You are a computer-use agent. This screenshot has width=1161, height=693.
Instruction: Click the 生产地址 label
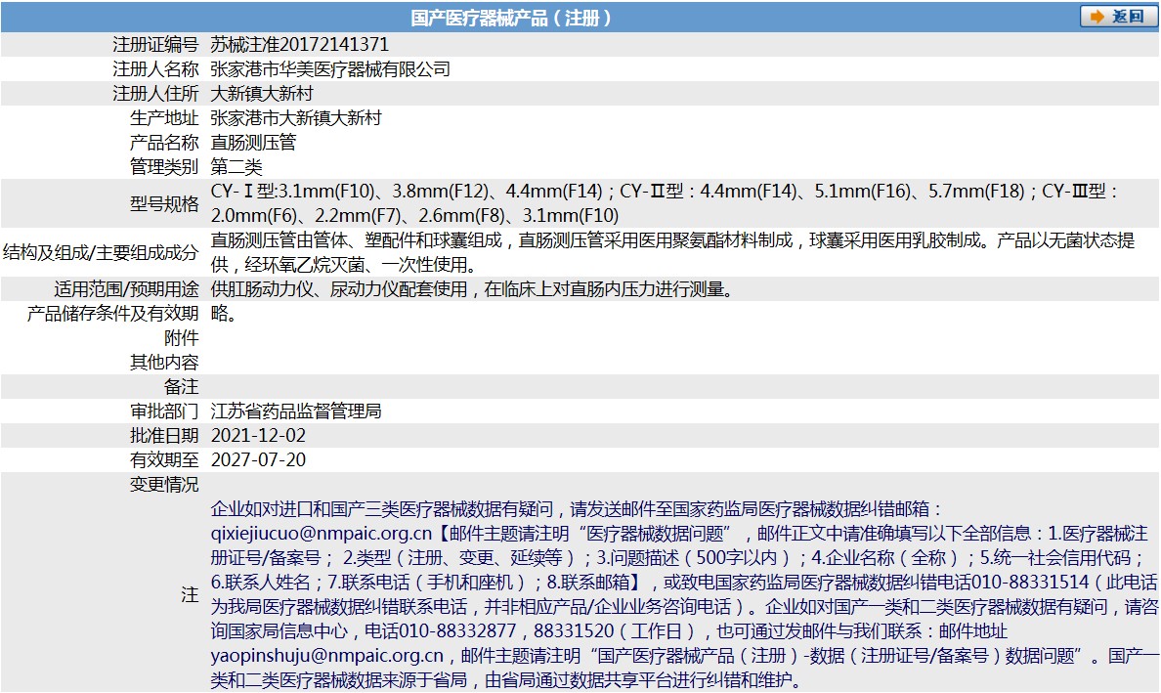click(x=164, y=117)
